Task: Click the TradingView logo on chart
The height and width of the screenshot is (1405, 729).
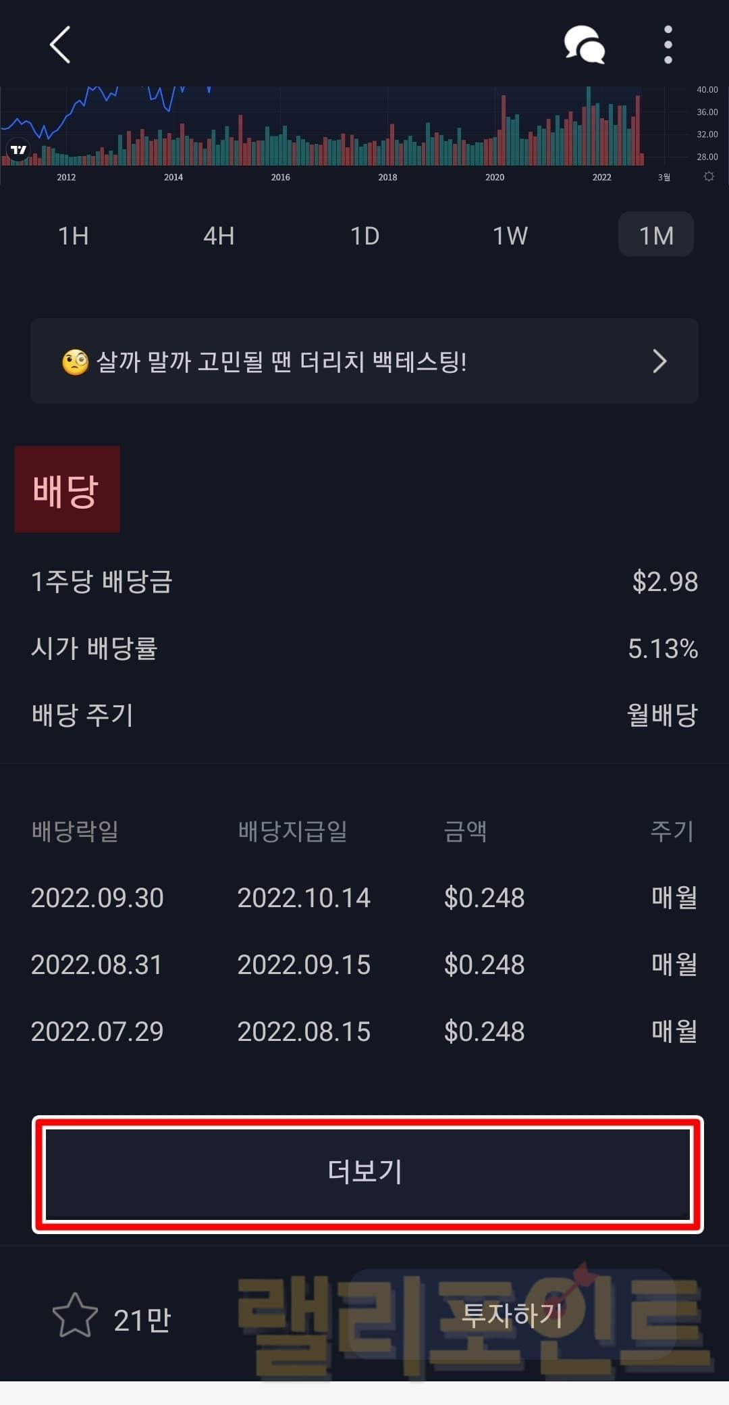Action: 18,149
